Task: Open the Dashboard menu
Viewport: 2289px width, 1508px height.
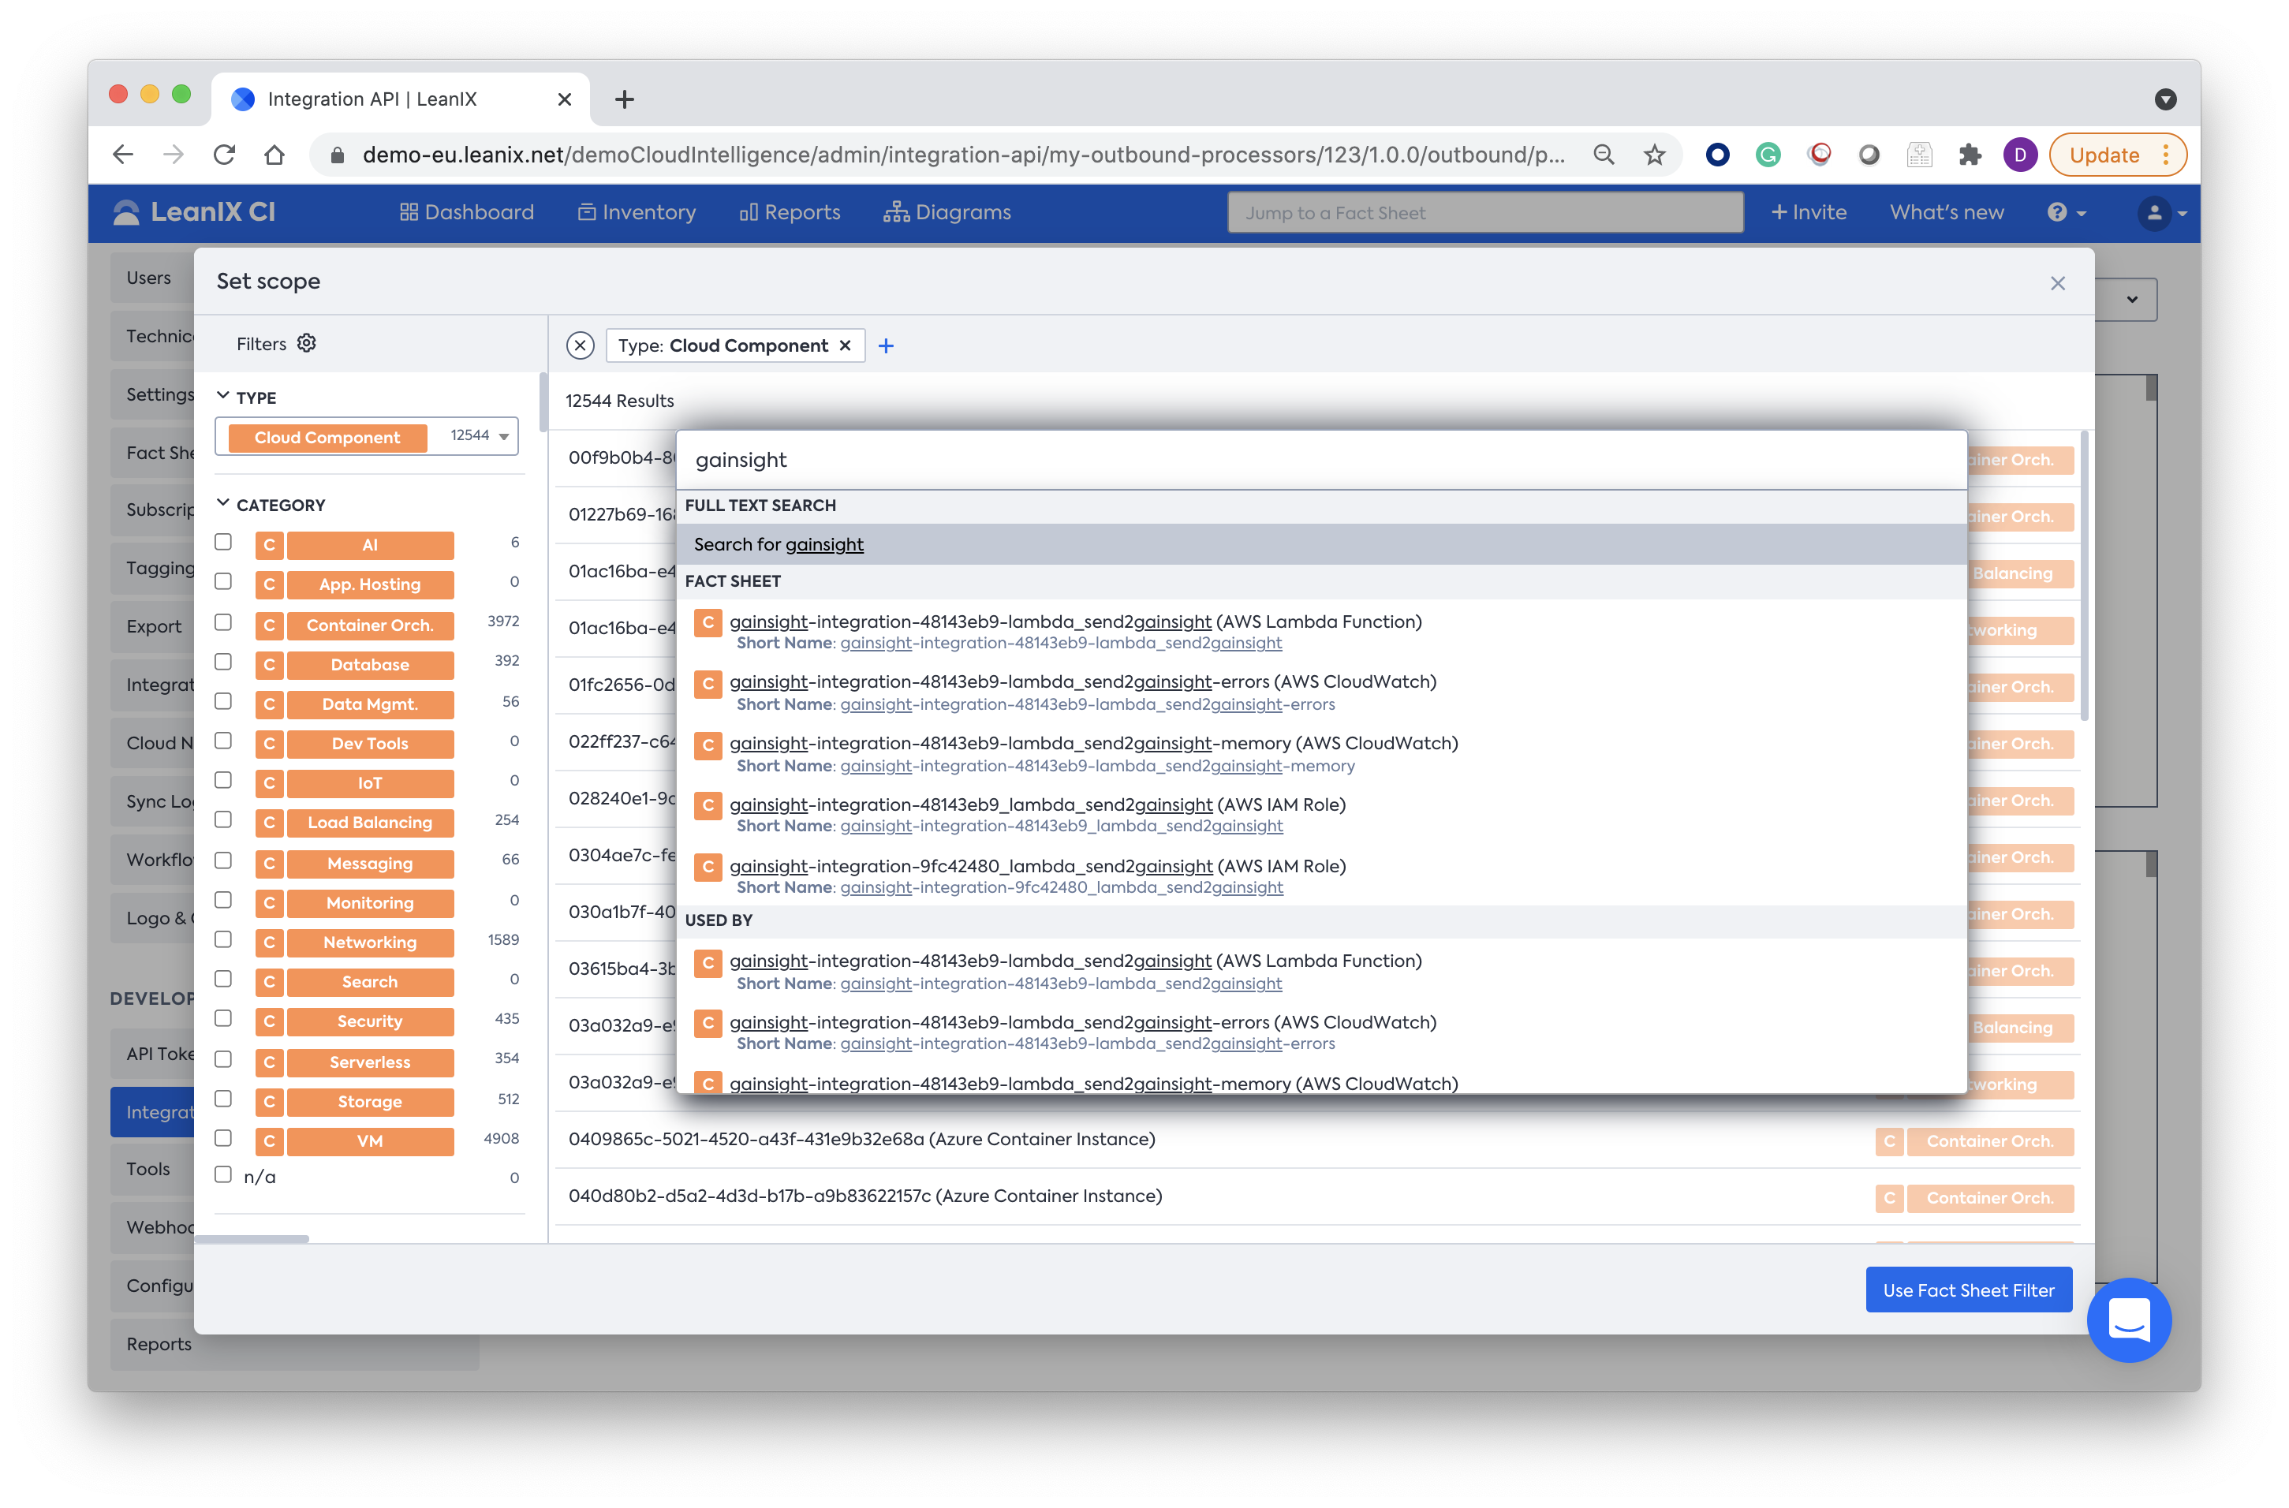Action: point(466,212)
